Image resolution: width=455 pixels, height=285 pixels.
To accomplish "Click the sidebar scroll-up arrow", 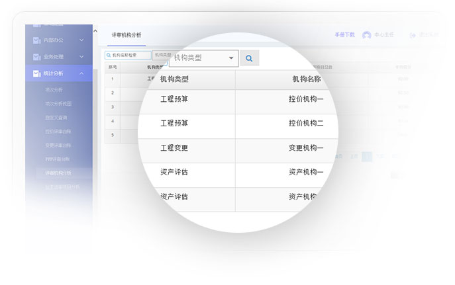I will 95,30.
